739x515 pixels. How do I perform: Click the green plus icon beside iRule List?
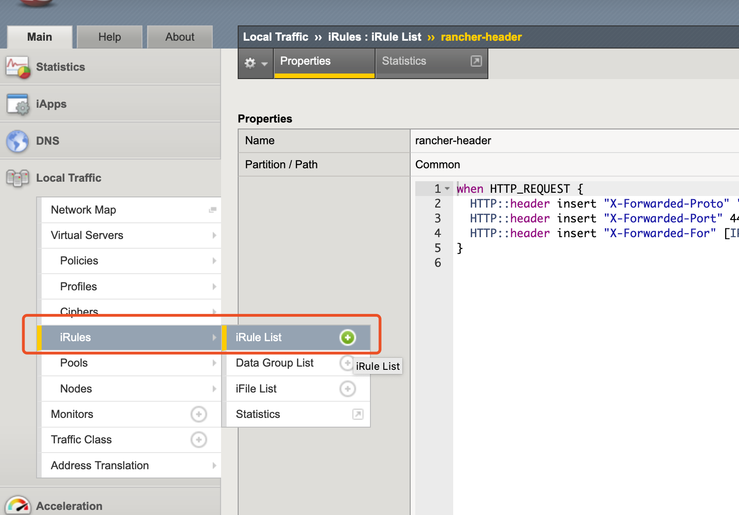348,337
